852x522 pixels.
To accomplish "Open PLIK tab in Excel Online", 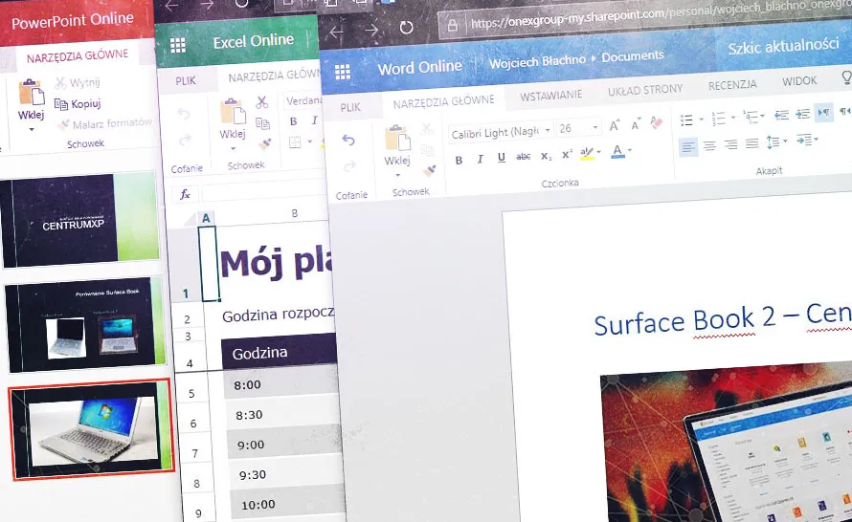I will point(186,81).
